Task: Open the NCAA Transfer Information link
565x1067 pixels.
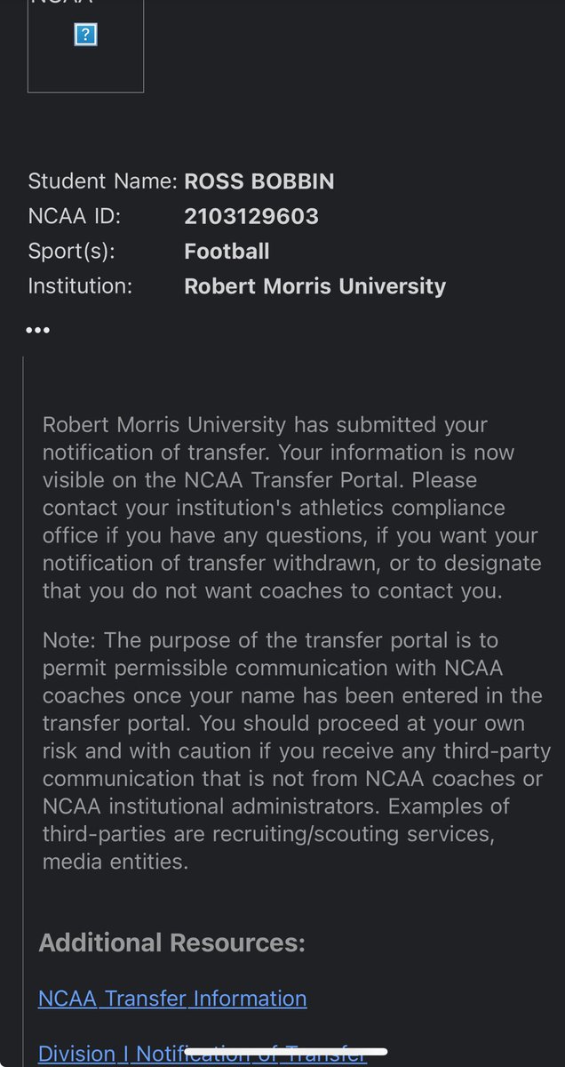Action: point(172,999)
